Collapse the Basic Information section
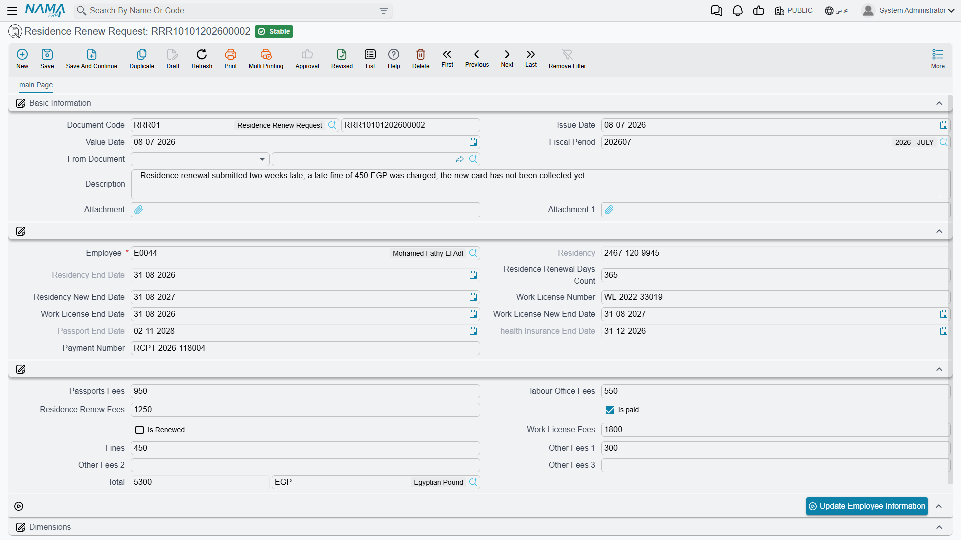961x540 pixels. click(939, 103)
